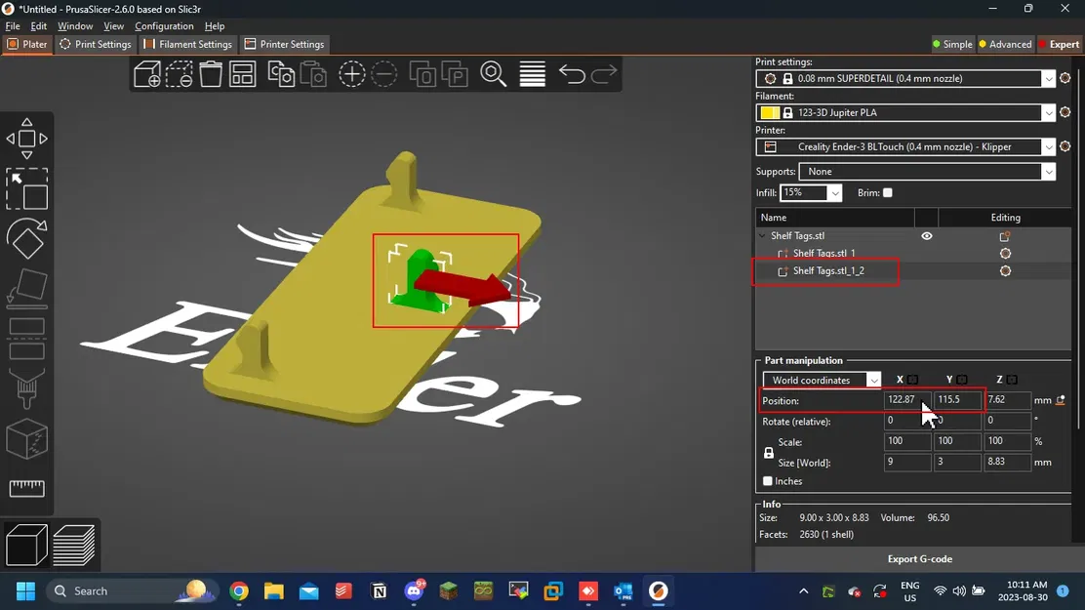Click the Arrange objects icon
Image resolution: width=1085 pixels, height=610 pixels.
tap(242, 74)
